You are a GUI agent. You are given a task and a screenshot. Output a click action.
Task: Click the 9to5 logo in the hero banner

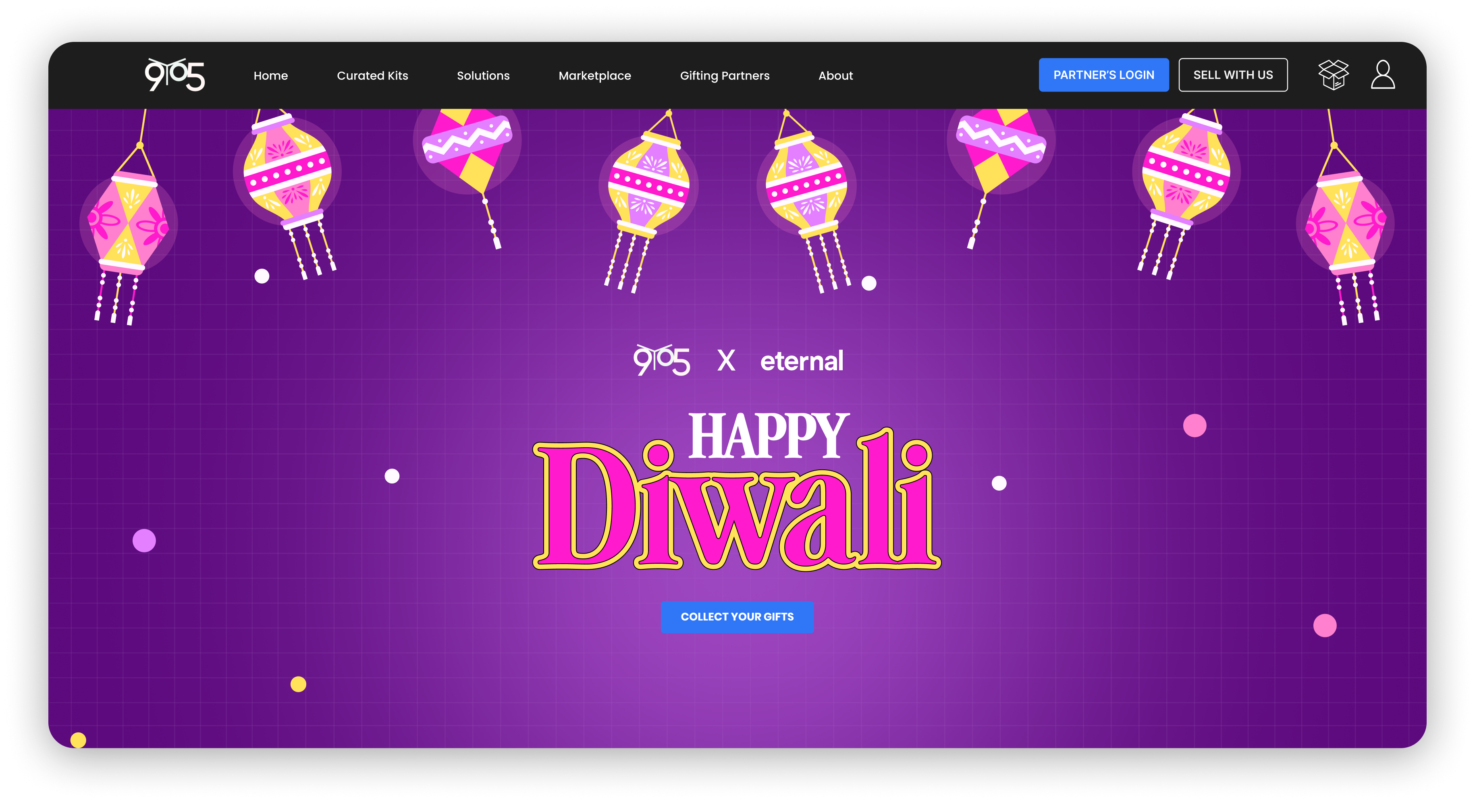point(661,360)
